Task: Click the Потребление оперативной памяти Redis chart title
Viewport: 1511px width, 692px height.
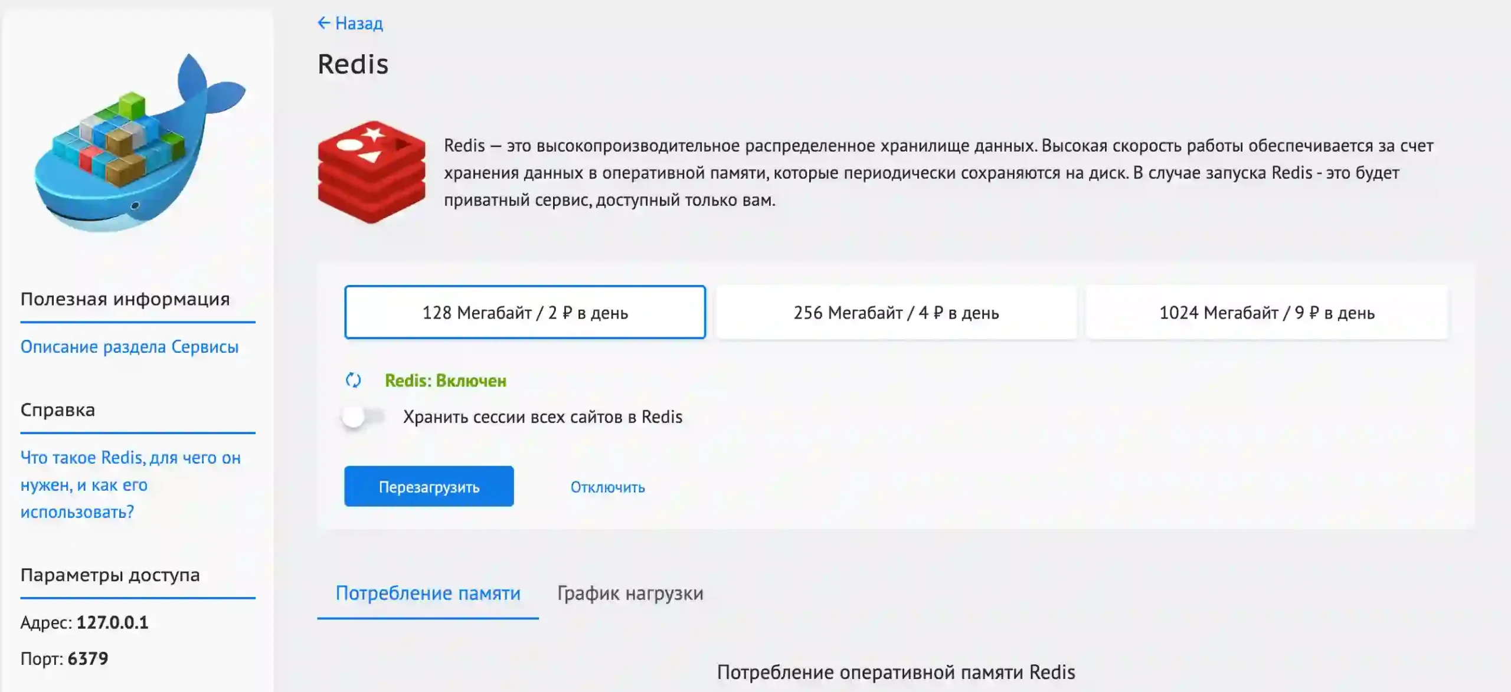Action: (x=896, y=672)
